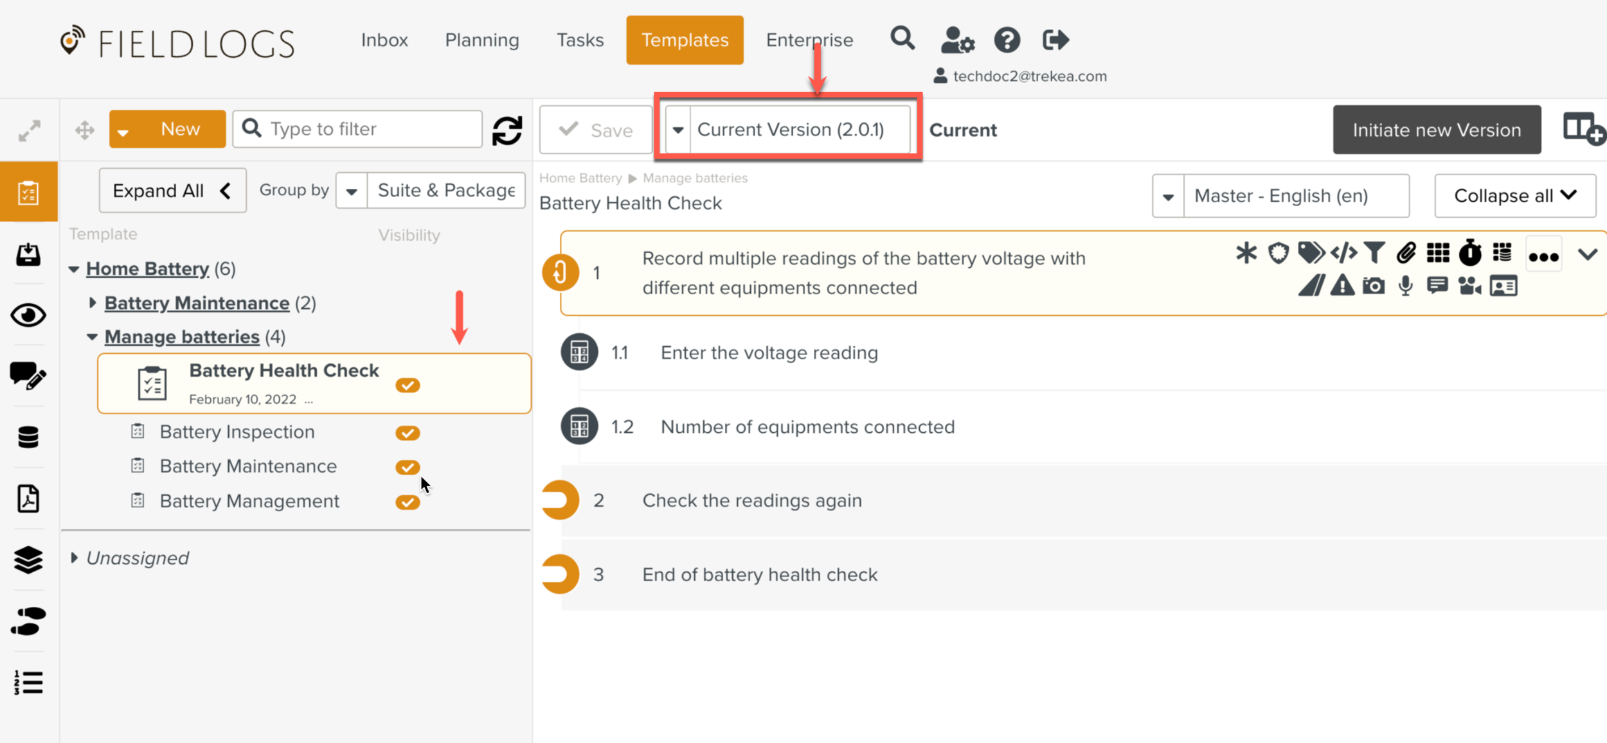Click the Save button
Image resolution: width=1607 pixels, height=743 pixels.
pos(596,130)
